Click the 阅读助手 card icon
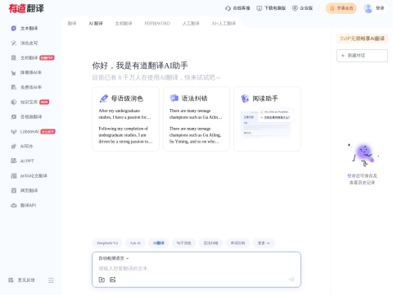This screenshot has height=295, width=393. [245, 98]
